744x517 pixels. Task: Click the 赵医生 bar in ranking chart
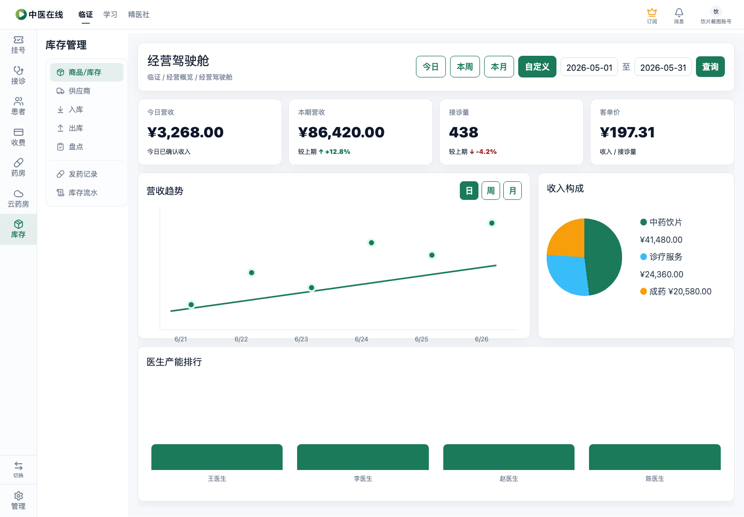click(509, 457)
